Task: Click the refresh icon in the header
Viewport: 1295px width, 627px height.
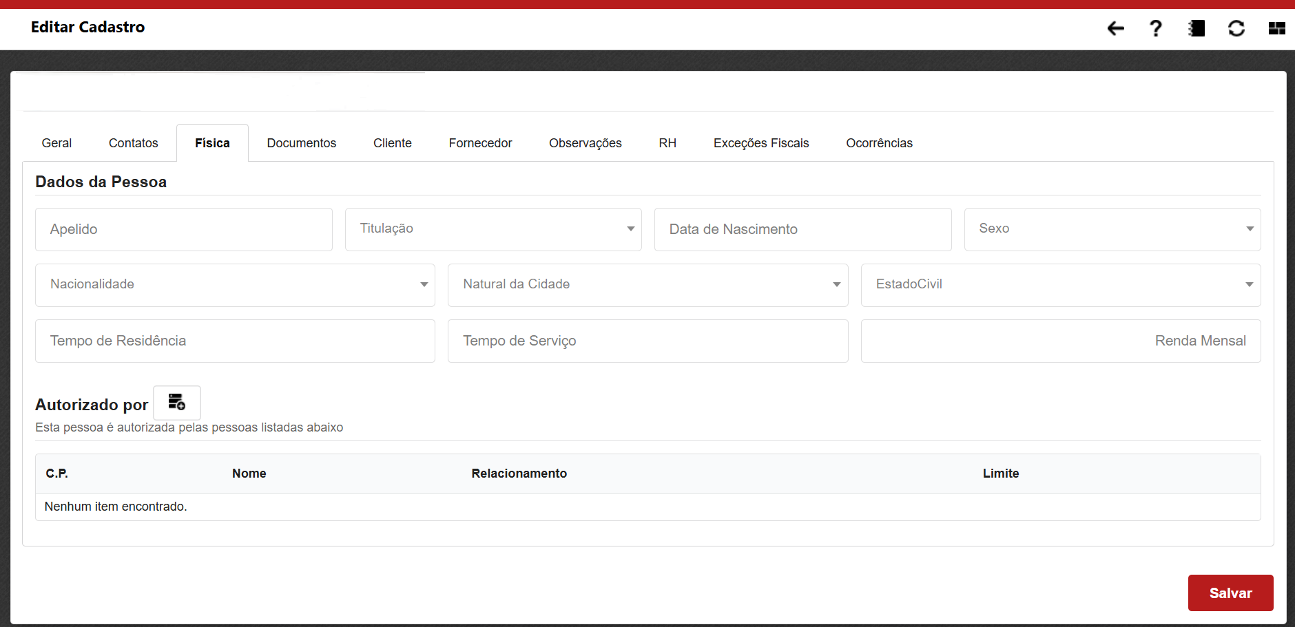Action: click(x=1236, y=28)
